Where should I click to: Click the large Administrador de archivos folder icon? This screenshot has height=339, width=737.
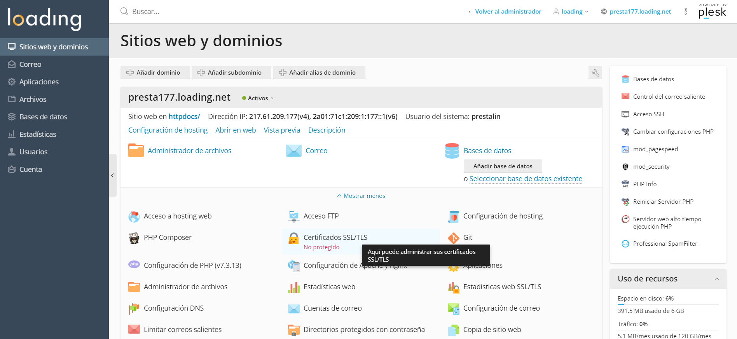click(x=136, y=150)
